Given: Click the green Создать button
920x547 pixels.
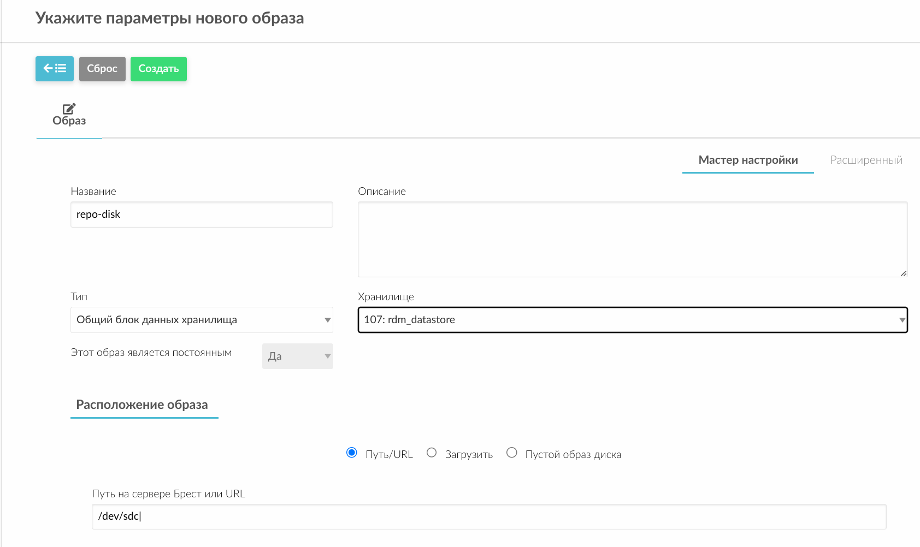Looking at the screenshot, I should 158,69.
